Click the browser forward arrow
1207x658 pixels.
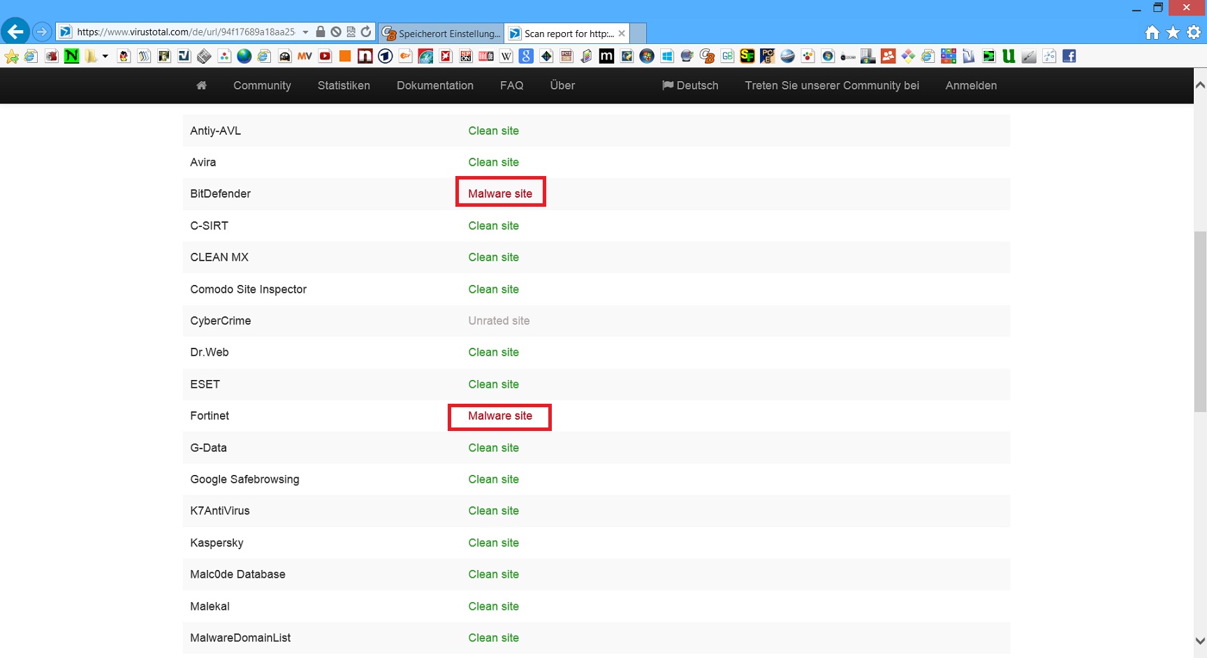pyautogui.click(x=42, y=31)
